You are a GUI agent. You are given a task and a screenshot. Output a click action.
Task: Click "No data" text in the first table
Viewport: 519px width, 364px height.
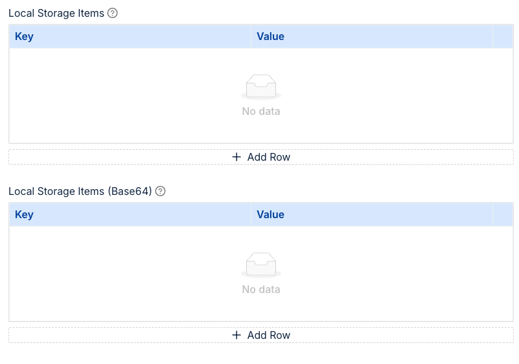coord(261,112)
